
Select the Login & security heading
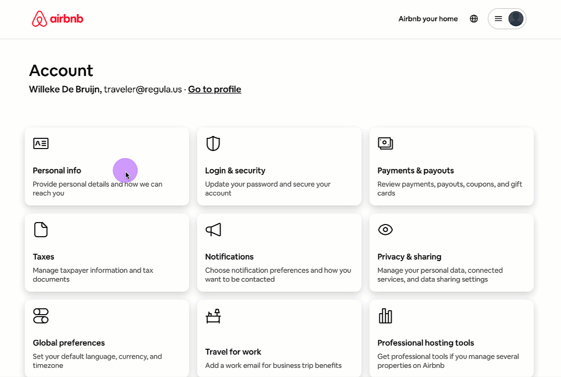coord(235,170)
